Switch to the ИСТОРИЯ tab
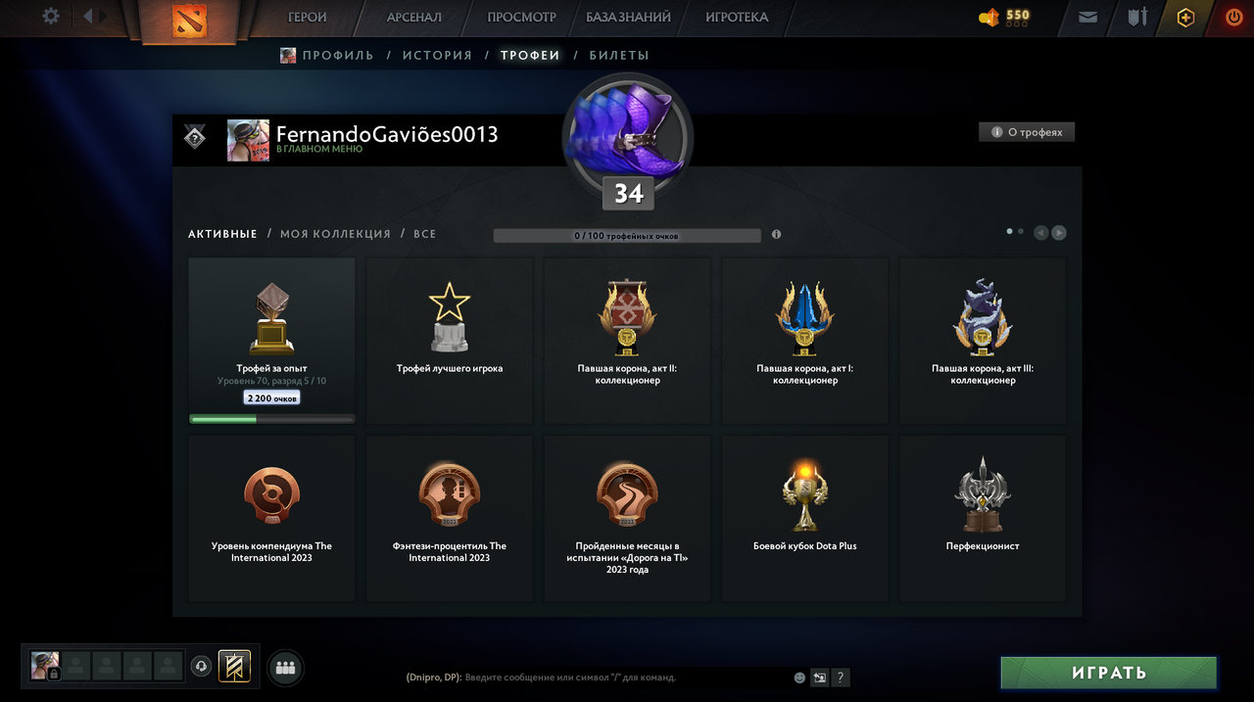This screenshot has width=1254, height=702. pos(437,56)
